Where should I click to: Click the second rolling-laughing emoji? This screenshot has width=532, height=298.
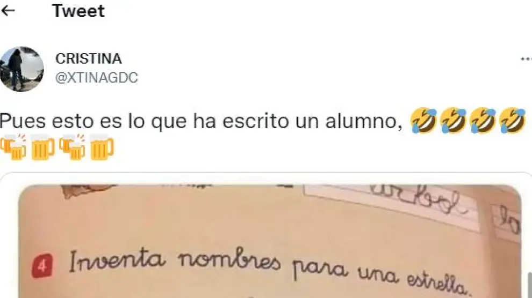(453, 121)
